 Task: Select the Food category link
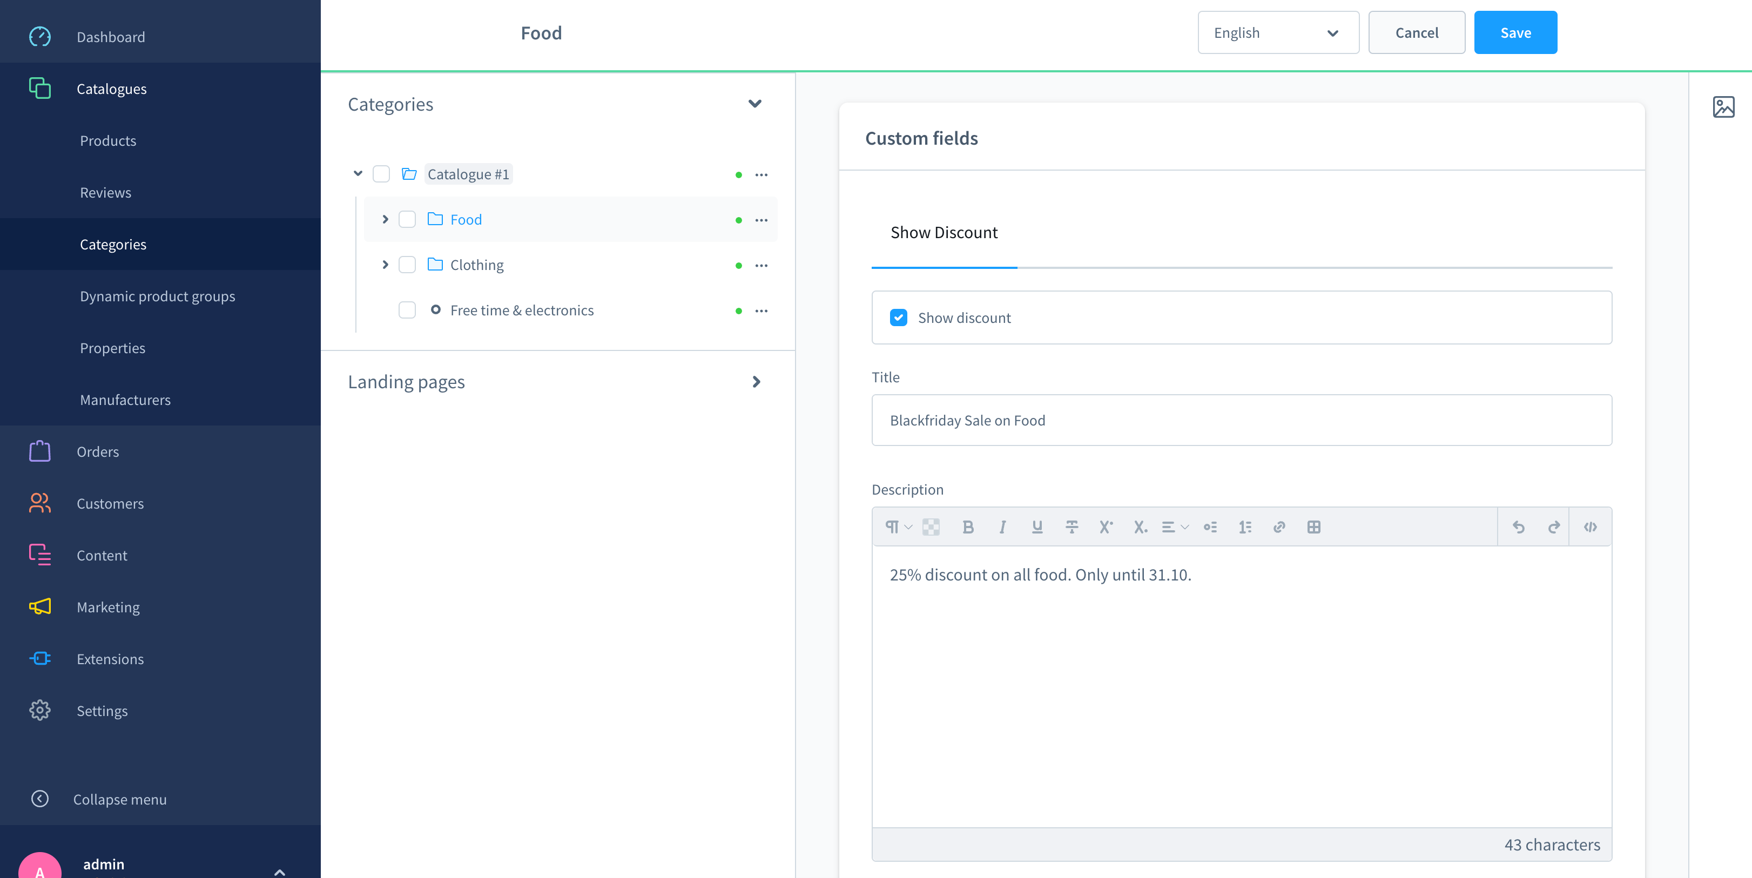tap(466, 220)
